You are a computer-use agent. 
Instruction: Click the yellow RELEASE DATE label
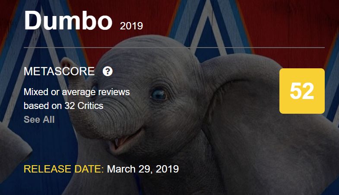(x=64, y=169)
